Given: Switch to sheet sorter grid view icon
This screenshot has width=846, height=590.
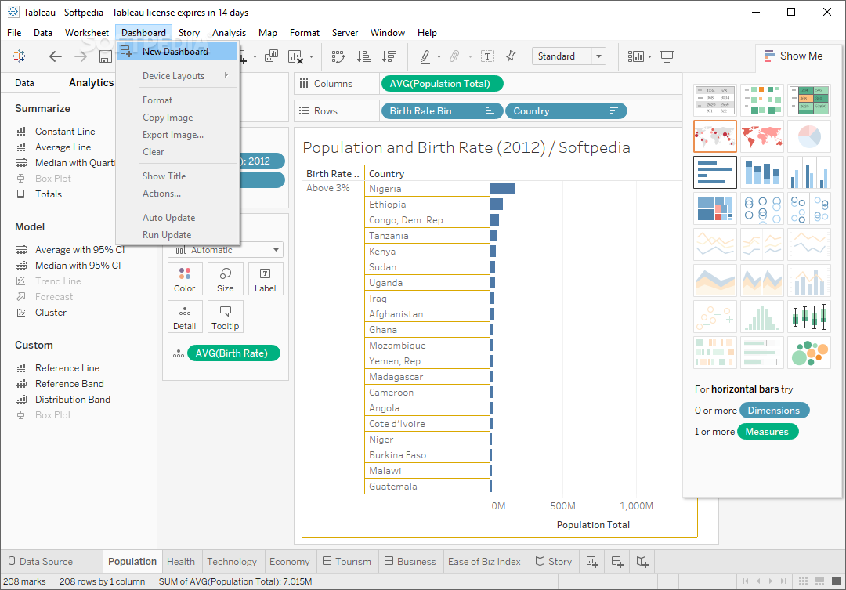Looking at the screenshot, I should pos(804,581).
